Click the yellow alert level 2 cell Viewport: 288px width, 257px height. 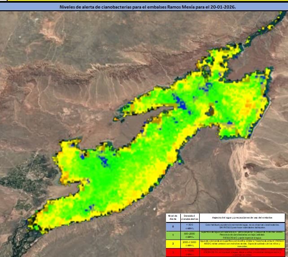[x=173, y=244]
